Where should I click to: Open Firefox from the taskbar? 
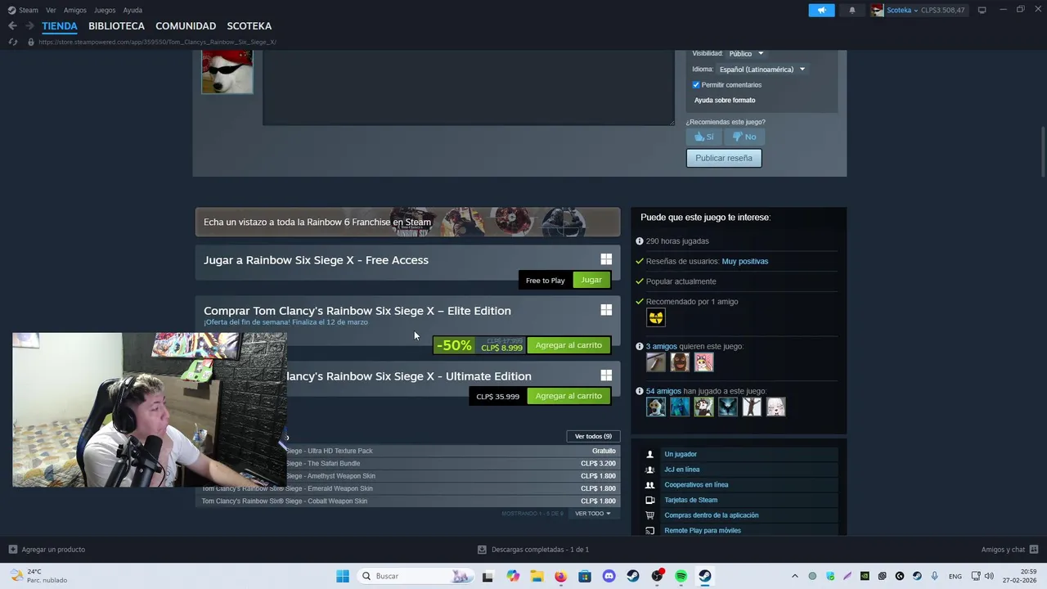[x=560, y=576]
